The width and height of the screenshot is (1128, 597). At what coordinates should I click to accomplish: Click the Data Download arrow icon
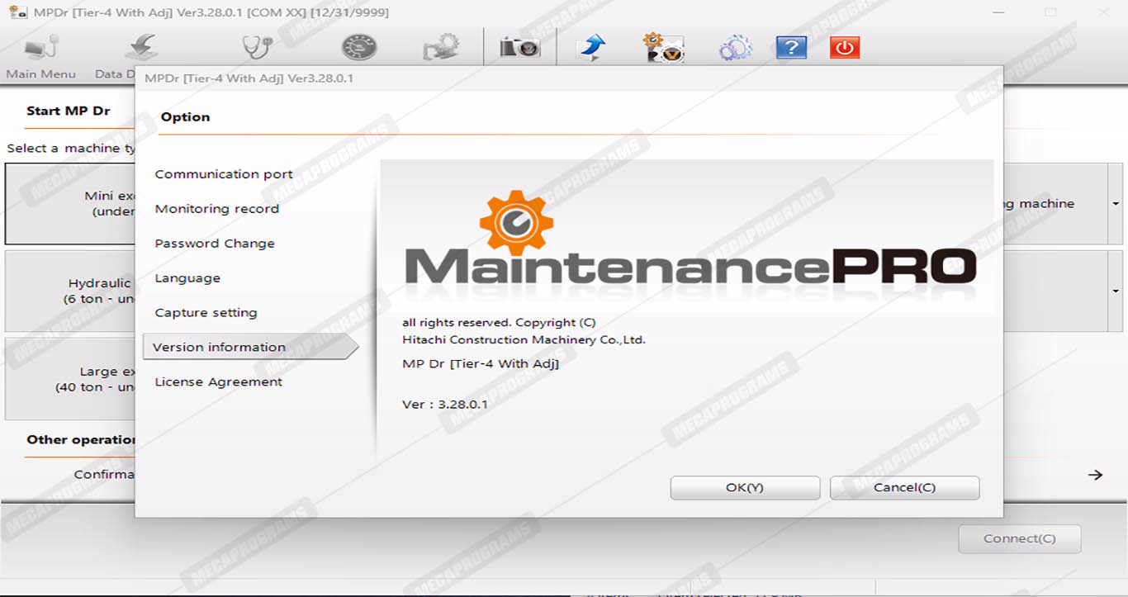141,48
